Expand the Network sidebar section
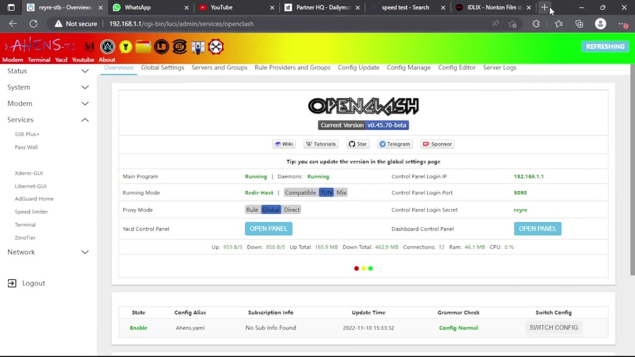The width and height of the screenshot is (635, 357). [48, 252]
